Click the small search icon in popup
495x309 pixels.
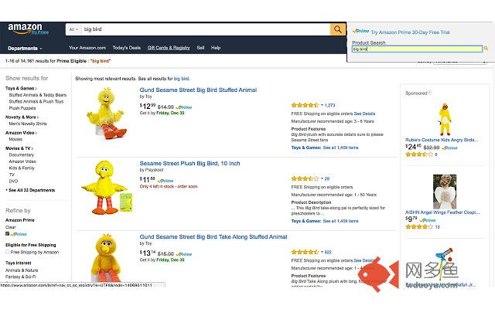pos(486,49)
